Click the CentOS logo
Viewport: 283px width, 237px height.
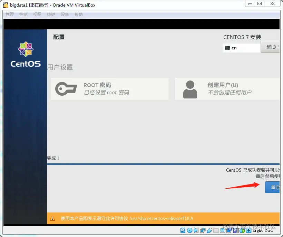[x=26, y=54]
